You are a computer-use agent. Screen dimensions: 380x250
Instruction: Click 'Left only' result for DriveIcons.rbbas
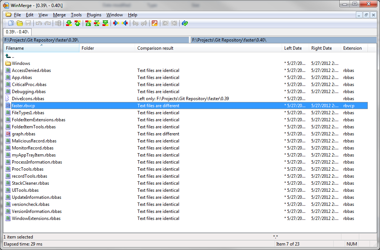pos(183,99)
